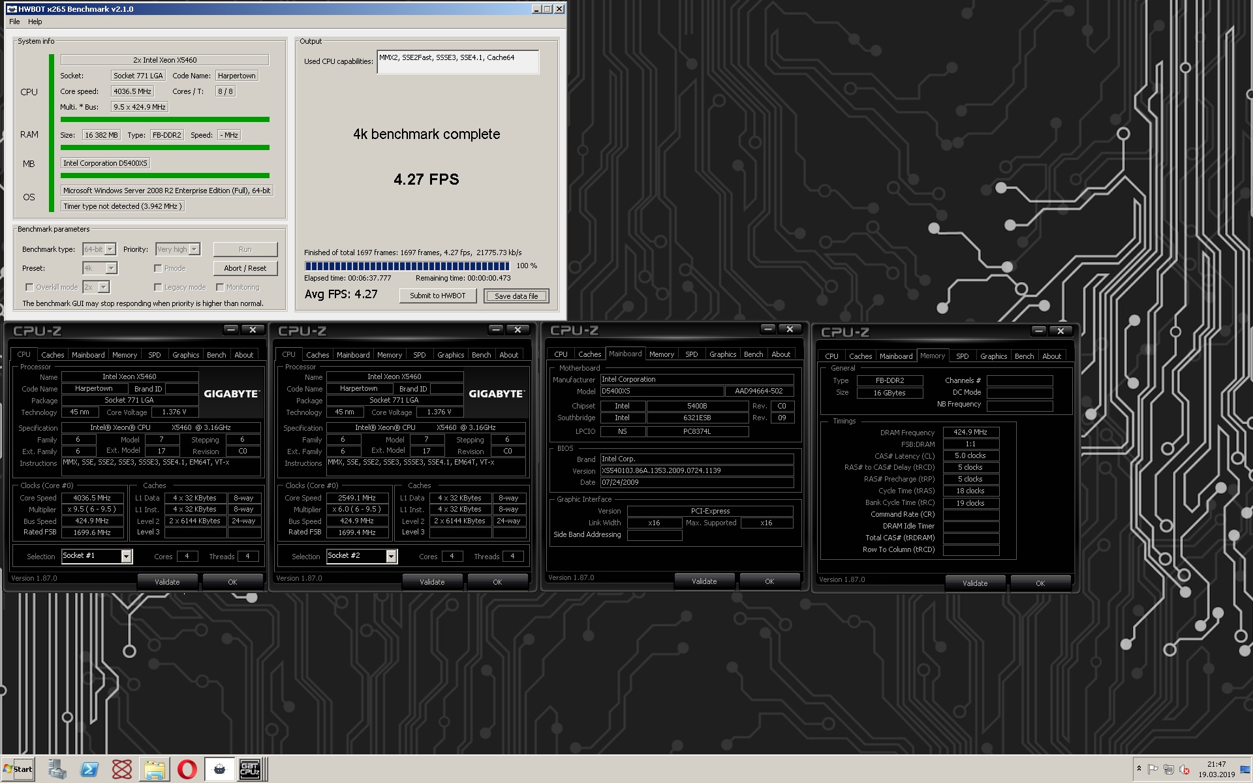Screen dimensions: 1253x783
Task: Enable the Monitoring checkbox
Action: pos(220,287)
